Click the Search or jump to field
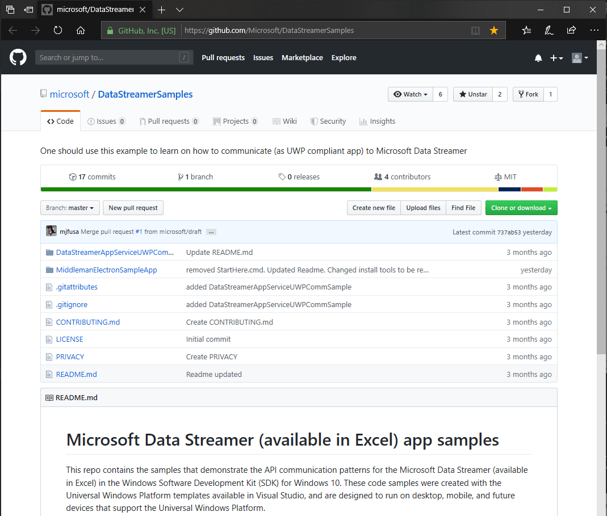 114,57
